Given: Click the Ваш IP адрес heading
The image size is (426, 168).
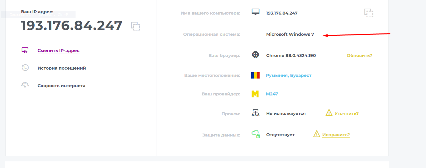Looking at the screenshot, I should pyautogui.click(x=37, y=12).
